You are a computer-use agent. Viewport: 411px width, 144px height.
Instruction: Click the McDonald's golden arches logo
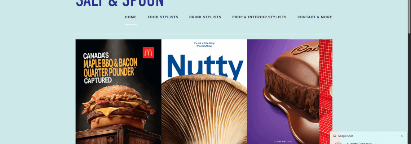[x=149, y=53]
